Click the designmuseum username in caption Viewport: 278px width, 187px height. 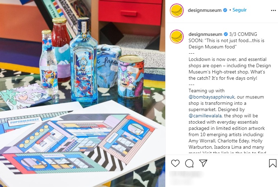pos(205,34)
